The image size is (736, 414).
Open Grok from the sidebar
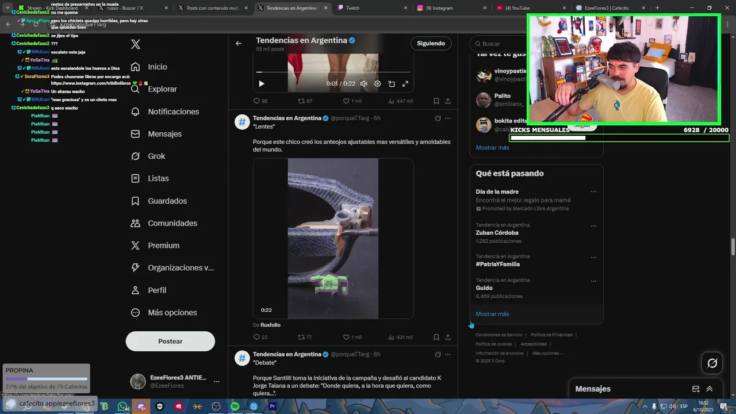[x=148, y=156]
